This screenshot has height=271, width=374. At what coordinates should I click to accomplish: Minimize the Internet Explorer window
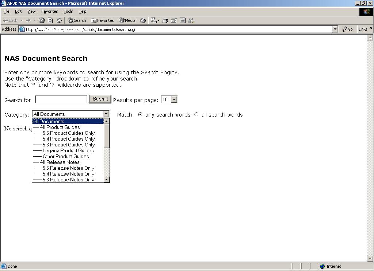pos(358,3)
